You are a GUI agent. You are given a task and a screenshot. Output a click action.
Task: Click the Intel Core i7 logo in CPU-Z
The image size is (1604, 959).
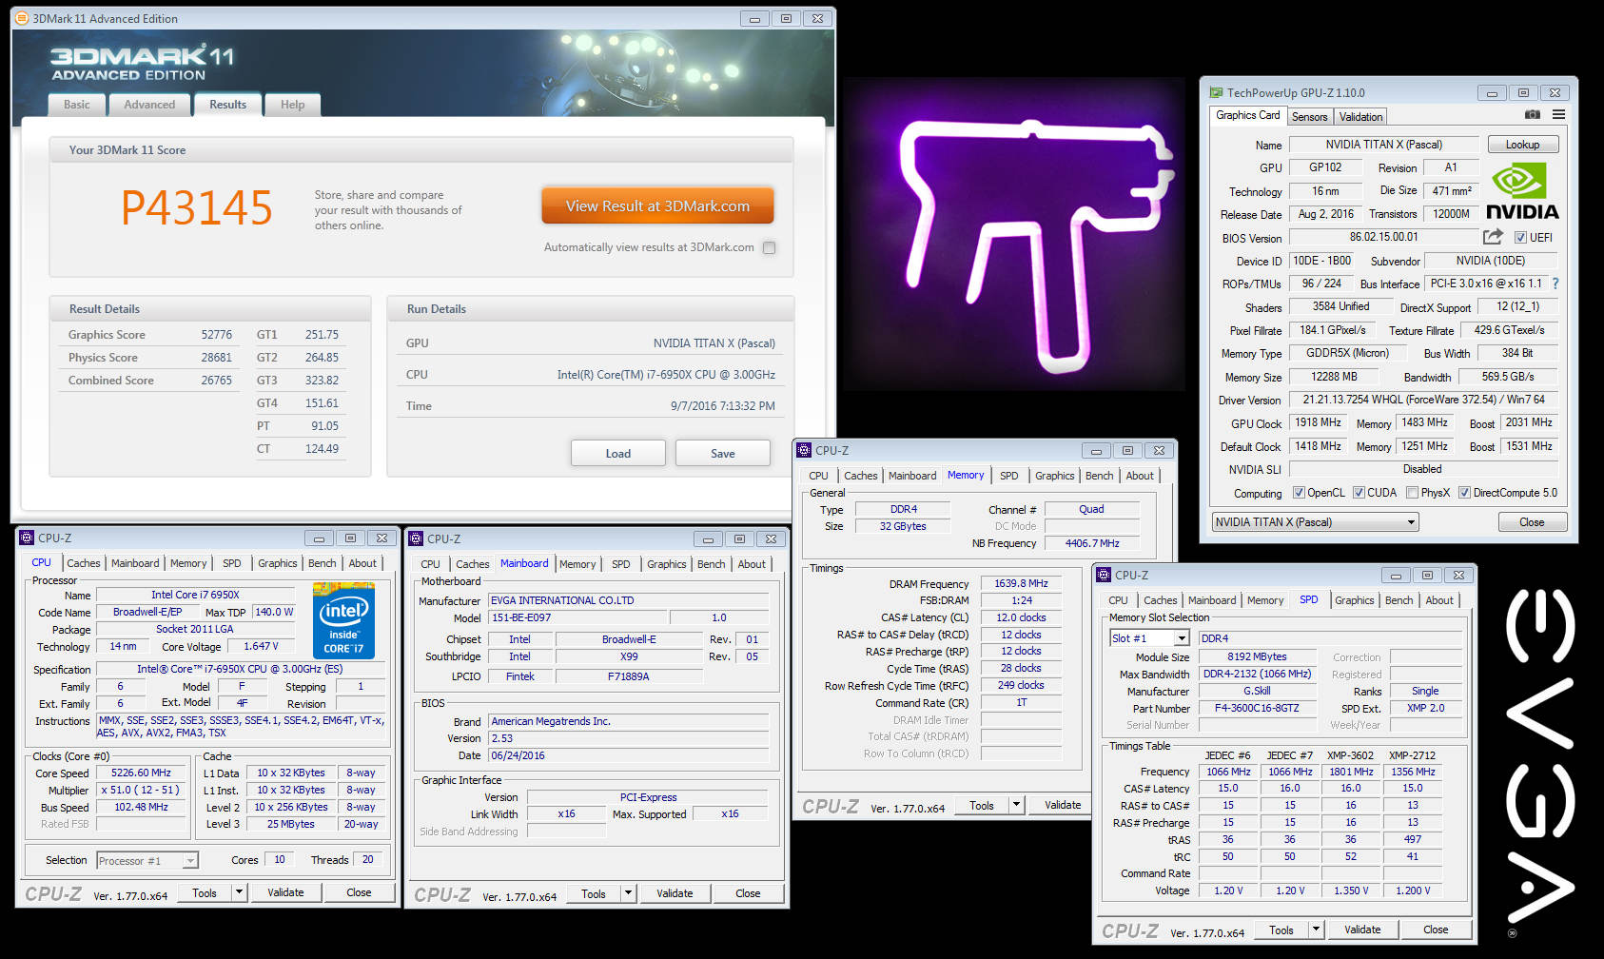(x=343, y=620)
